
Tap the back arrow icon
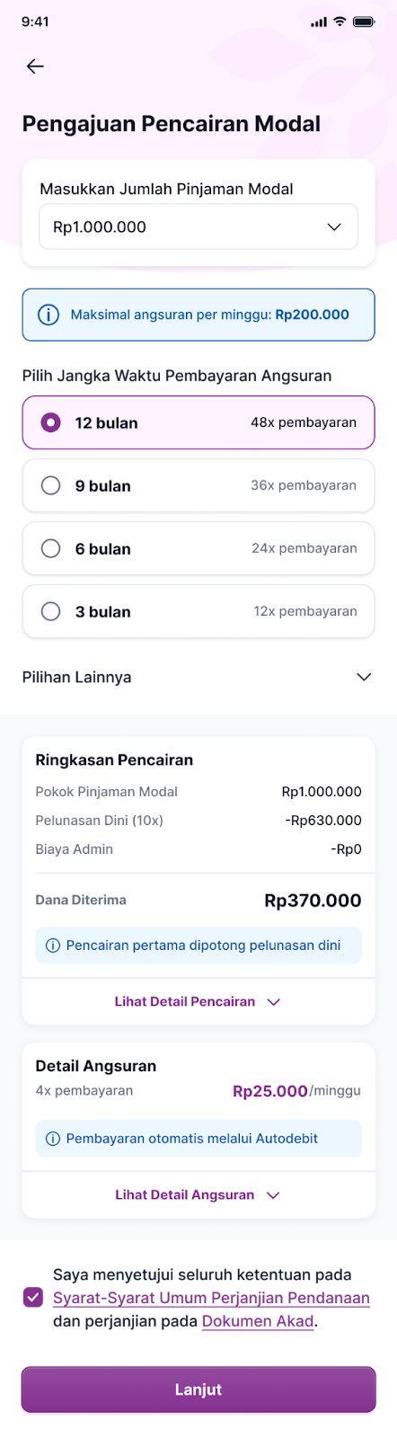pyautogui.click(x=35, y=67)
